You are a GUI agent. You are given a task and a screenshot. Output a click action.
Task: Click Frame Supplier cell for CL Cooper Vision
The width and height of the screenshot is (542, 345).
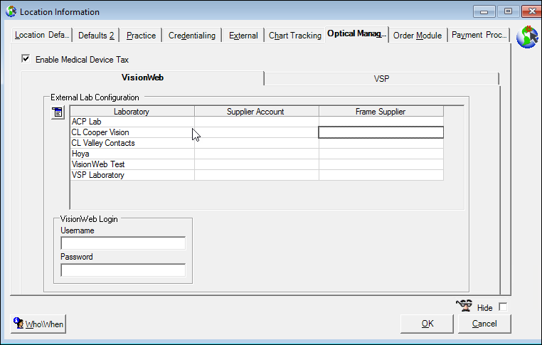click(381, 132)
